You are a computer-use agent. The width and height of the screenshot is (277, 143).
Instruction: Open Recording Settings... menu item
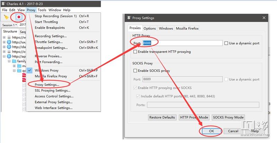point(51,36)
